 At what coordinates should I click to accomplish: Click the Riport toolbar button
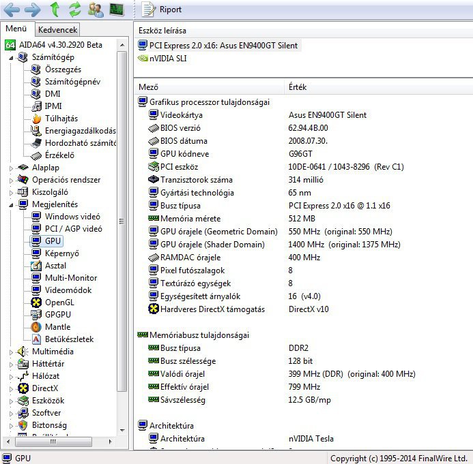point(162,10)
